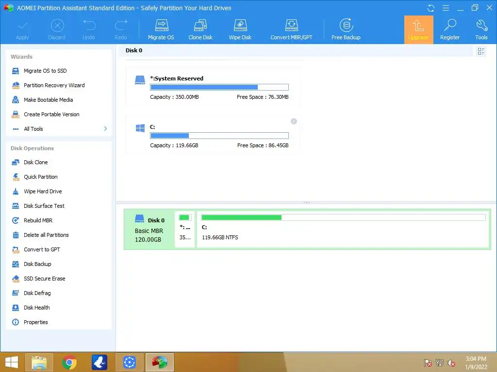The image size is (497, 372).
Task: Click the Free Space : 86.45GB text
Action: click(x=263, y=145)
